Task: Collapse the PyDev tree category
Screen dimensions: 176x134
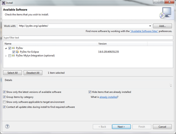Action: (6, 48)
